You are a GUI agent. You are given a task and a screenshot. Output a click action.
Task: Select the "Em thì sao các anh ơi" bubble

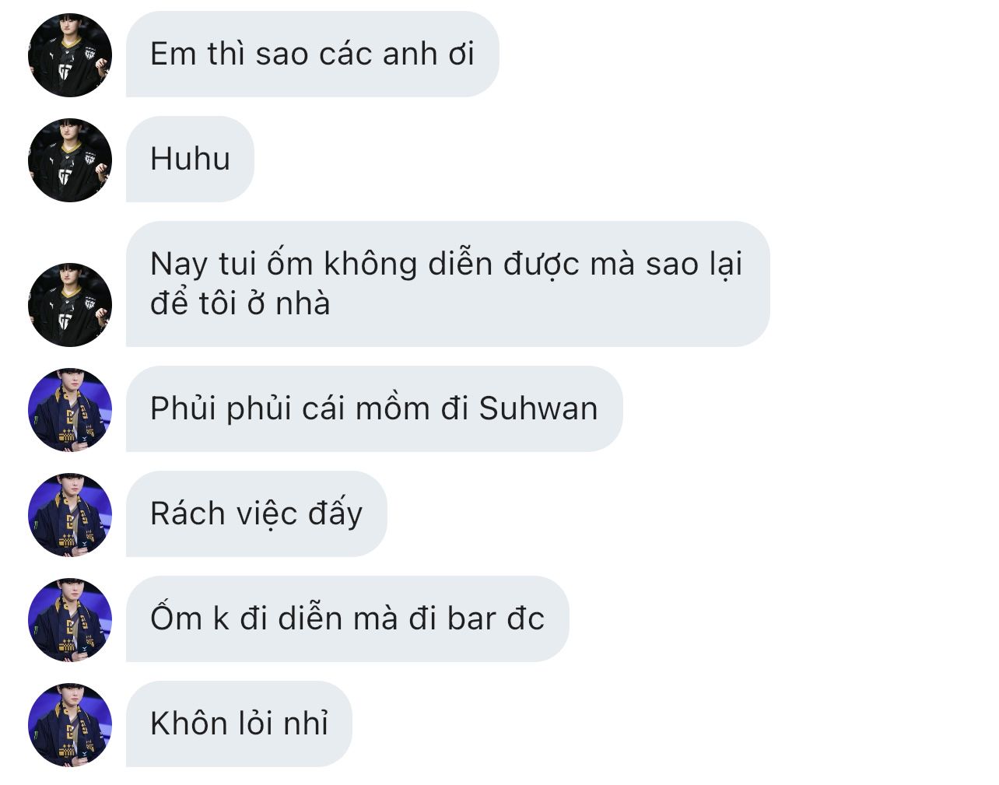point(312,54)
